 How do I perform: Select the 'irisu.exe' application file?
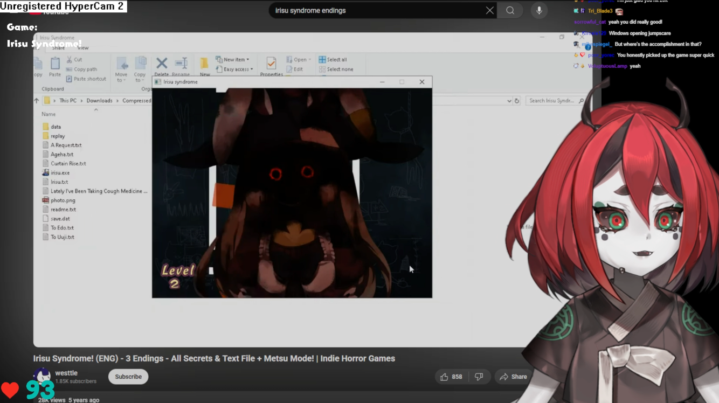[x=56, y=172]
